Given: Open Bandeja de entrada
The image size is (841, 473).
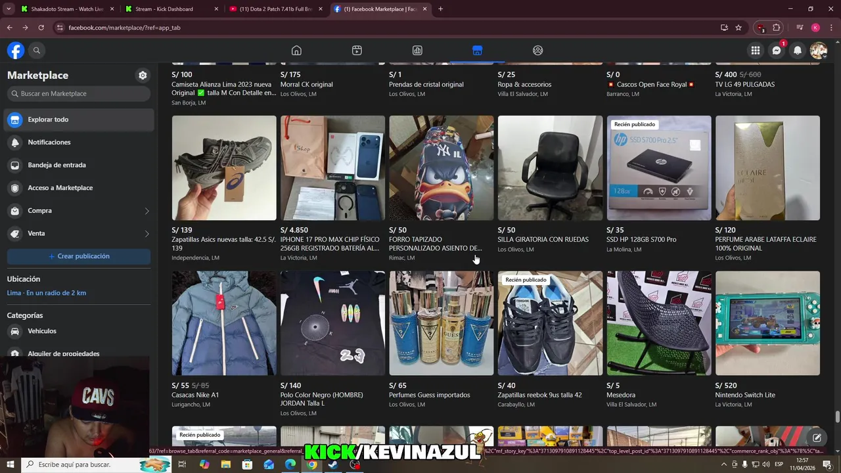Looking at the screenshot, I should (80, 165).
